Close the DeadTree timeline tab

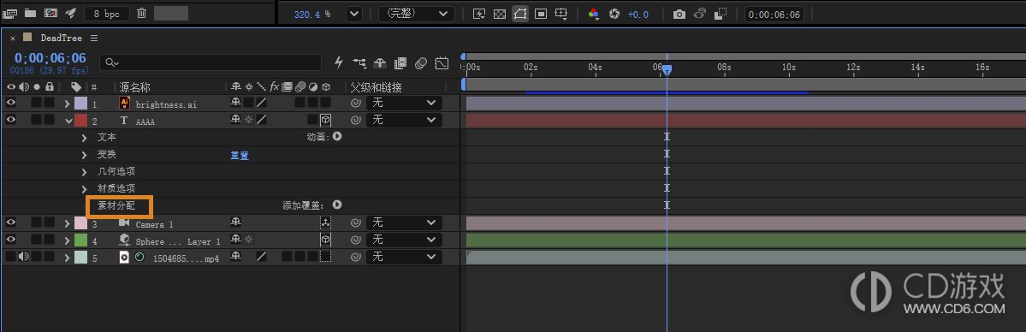[13, 39]
